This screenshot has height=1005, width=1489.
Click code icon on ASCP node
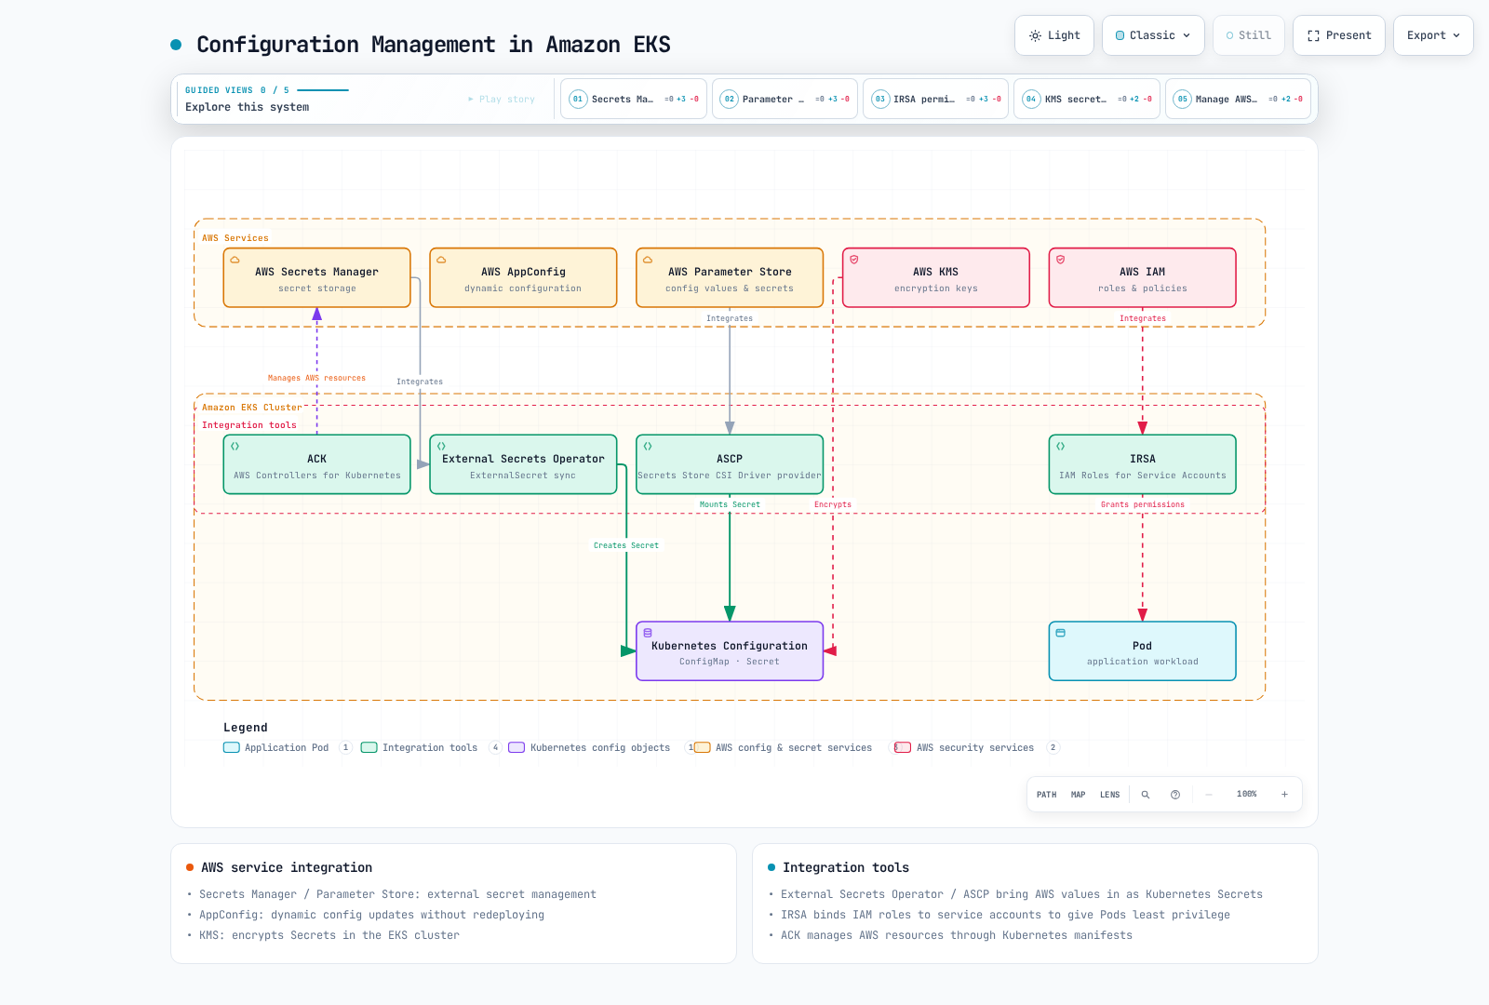point(648,447)
